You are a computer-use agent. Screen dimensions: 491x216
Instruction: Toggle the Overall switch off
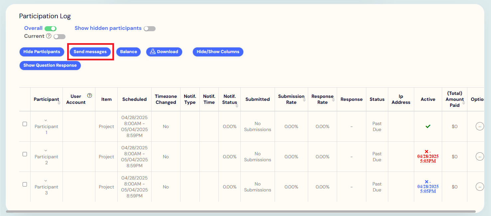click(51, 29)
